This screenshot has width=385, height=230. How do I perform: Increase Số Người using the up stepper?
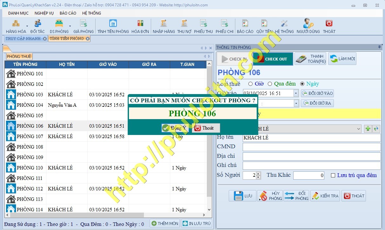[258, 173]
